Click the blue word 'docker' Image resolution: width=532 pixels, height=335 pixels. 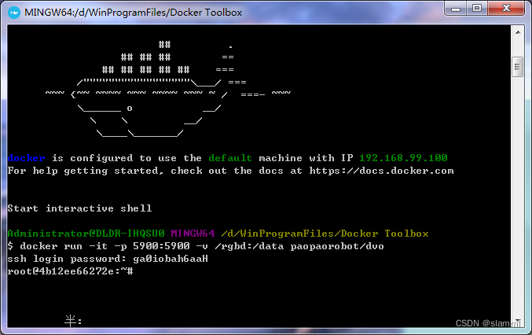pyautogui.click(x=26, y=158)
